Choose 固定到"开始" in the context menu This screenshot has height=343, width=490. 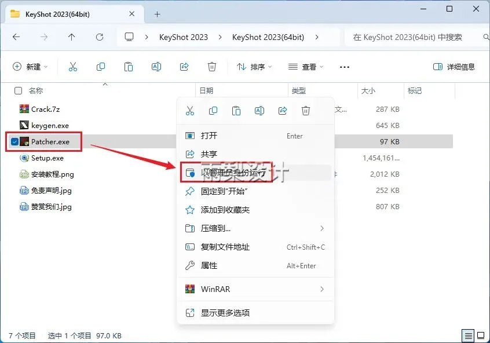[x=255, y=191]
